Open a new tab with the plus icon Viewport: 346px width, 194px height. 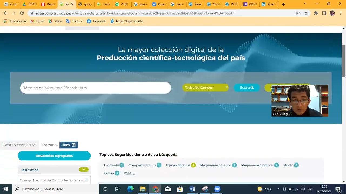coord(283,4)
